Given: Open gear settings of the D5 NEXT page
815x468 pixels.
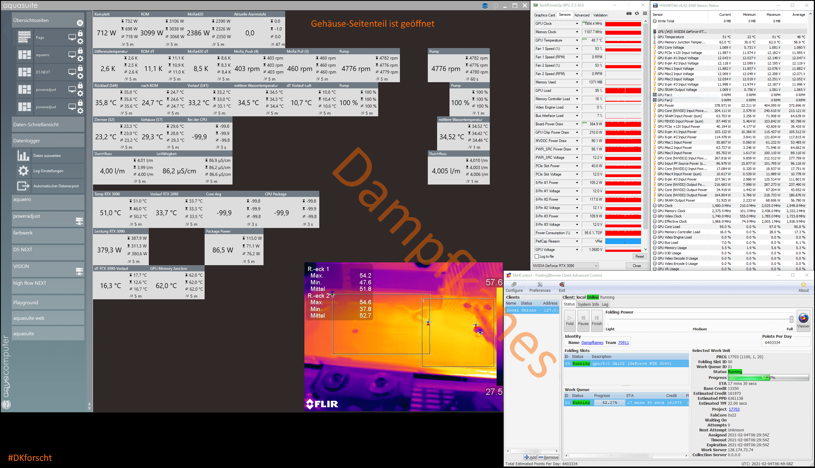Looking at the screenshot, I should coord(80,76).
